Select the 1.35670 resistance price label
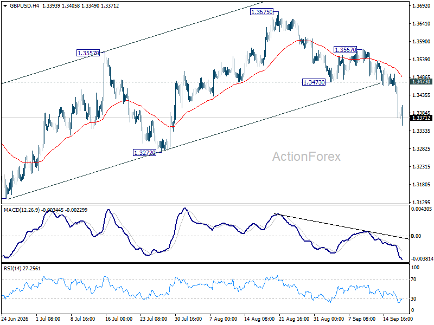 coord(345,50)
